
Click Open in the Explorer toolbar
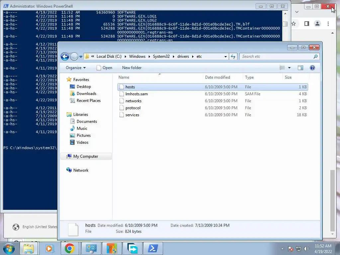tap(104, 68)
